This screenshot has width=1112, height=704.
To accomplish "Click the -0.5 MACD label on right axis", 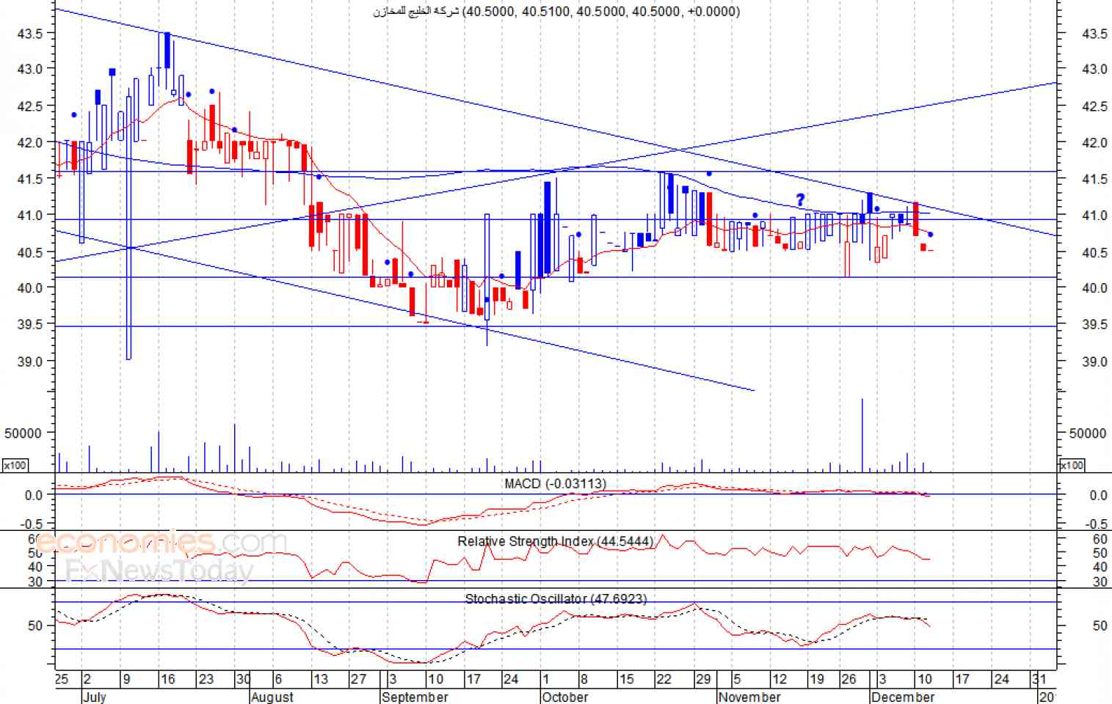I will click(x=1097, y=524).
